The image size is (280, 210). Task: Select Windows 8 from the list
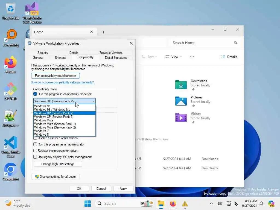coord(65,135)
